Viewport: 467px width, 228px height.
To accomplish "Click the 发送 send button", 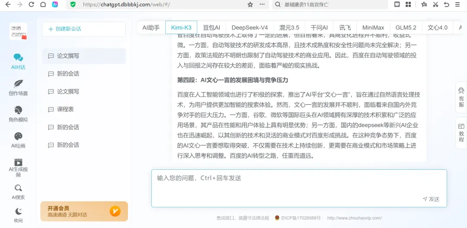I will coord(431,199).
